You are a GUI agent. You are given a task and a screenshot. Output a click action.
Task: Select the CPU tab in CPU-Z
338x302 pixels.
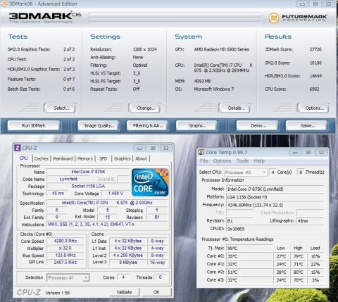coord(24,158)
